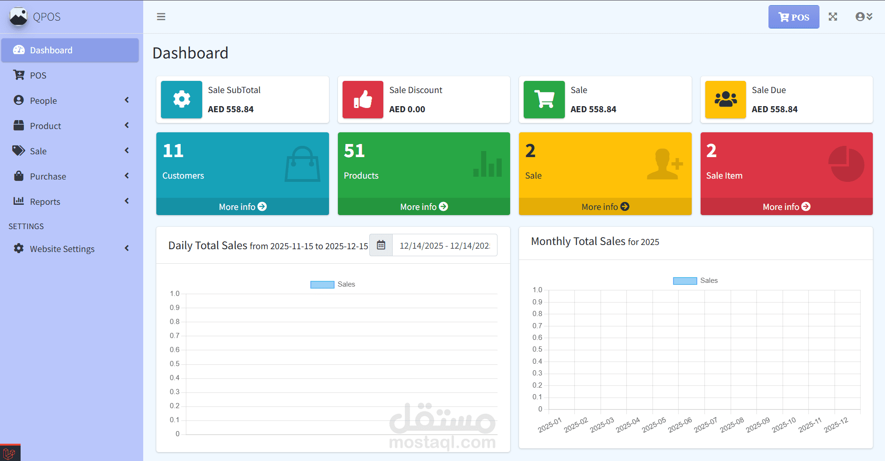Open Reports in the sidebar
This screenshot has width=885, height=461.
point(70,202)
